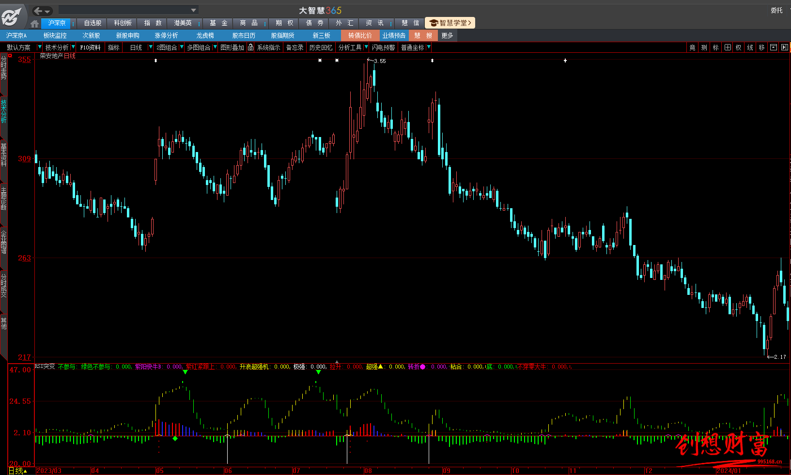The height and width of the screenshot is (475, 791).
Task: Select the 基金 menu tab
Action: (218, 23)
